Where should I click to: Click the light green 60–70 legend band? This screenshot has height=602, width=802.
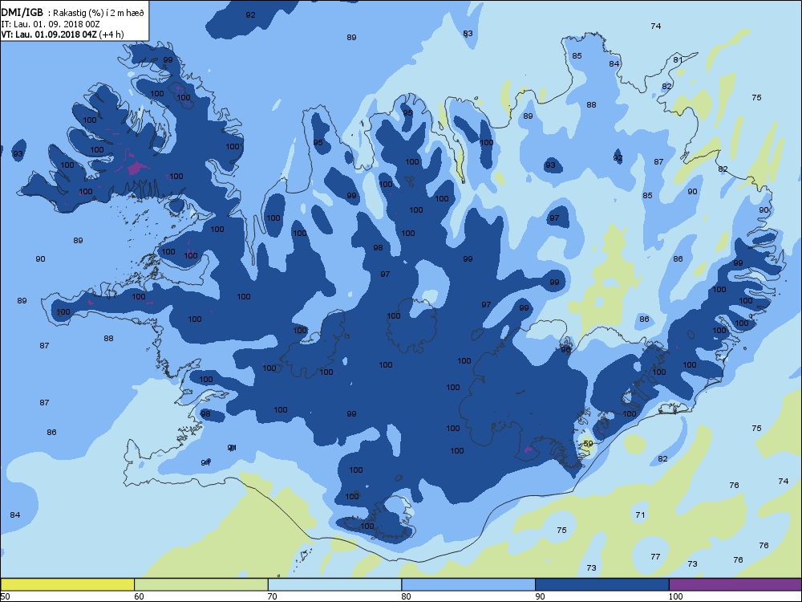click(201, 584)
